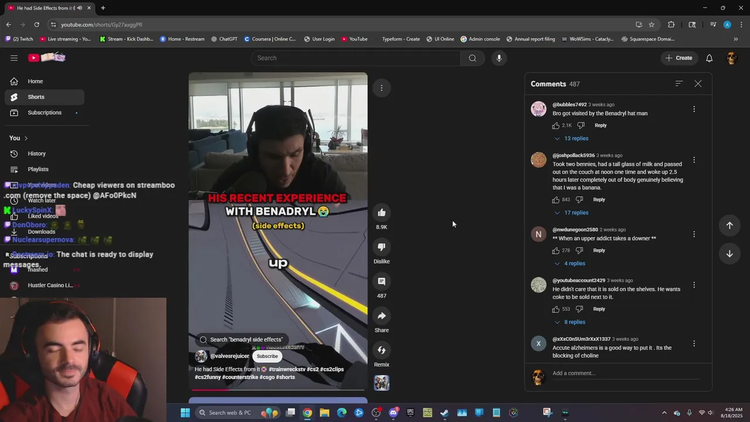Open the account avatar menu
Image resolution: width=750 pixels, height=422 pixels.
point(731,58)
